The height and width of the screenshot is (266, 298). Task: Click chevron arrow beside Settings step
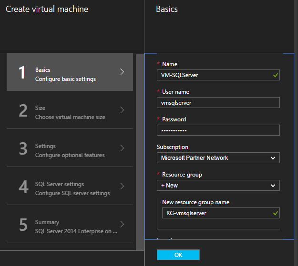(x=122, y=148)
